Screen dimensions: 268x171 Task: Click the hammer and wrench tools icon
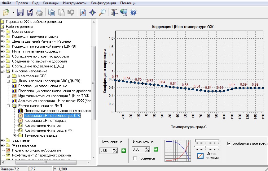[x=114, y=12]
